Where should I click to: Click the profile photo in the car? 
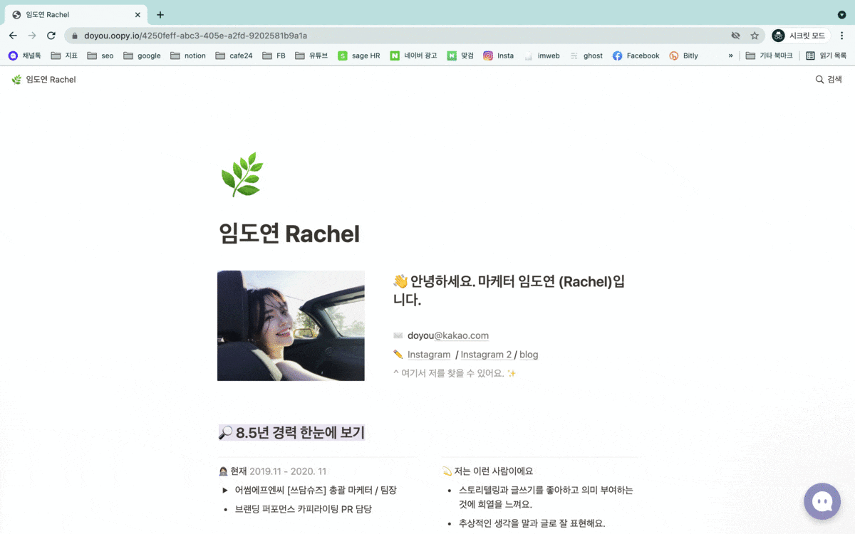pyautogui.click(x=291, y=325)
